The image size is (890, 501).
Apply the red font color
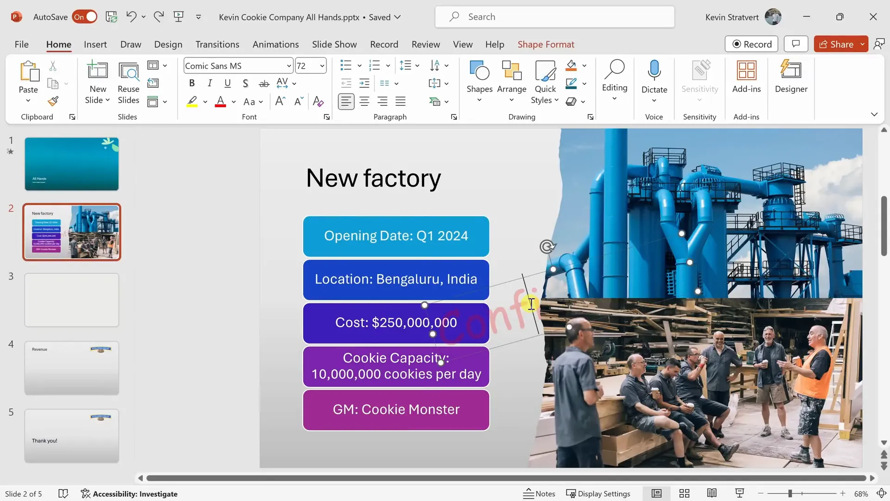[221, 102]
